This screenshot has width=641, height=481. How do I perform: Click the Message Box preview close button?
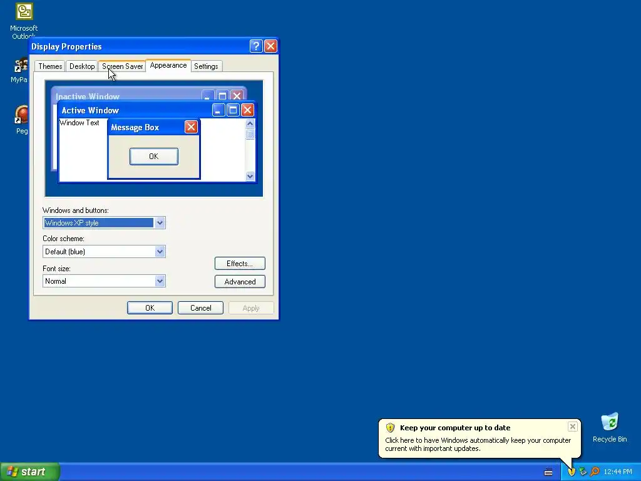(x=191, y=127)
